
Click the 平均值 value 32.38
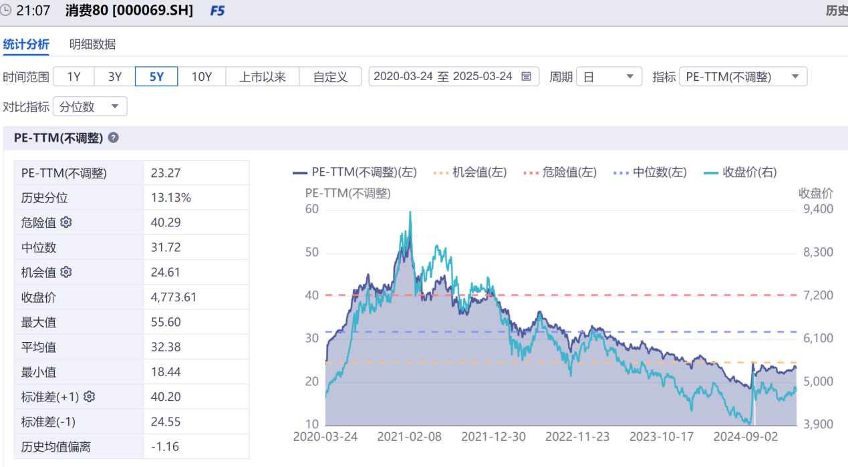coord(166,347)
